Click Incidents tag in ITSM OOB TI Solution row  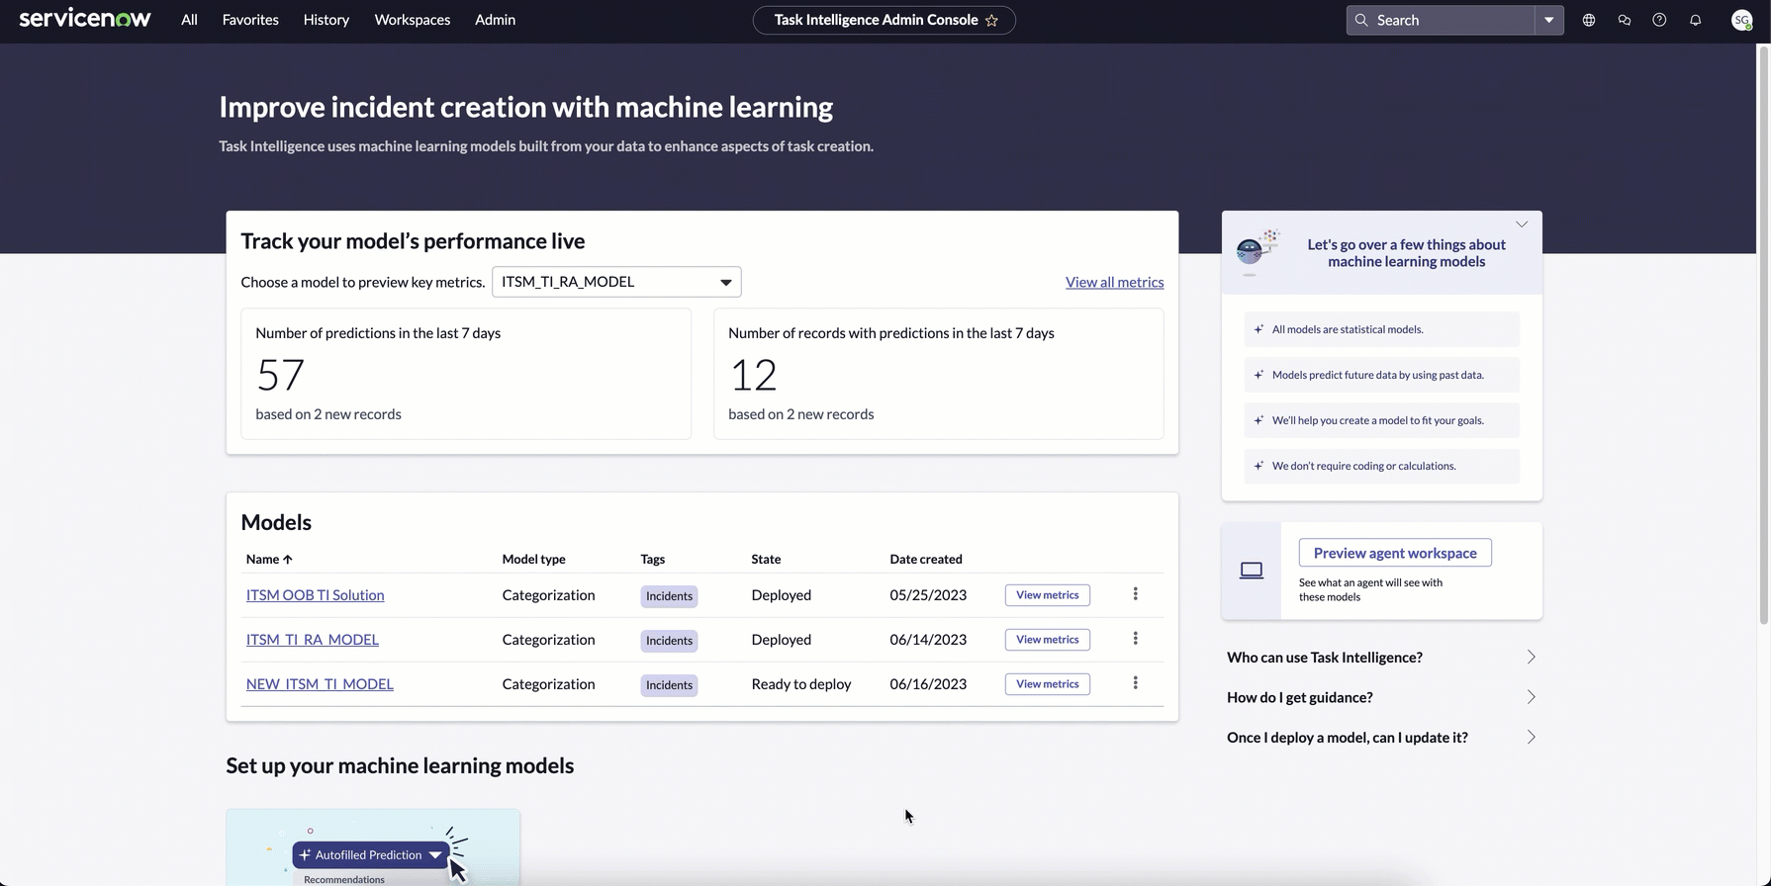coord(669,596)
